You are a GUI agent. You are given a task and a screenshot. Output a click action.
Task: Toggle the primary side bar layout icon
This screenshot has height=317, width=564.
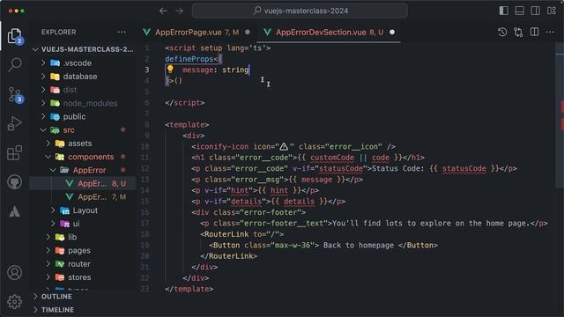(503, 11)
